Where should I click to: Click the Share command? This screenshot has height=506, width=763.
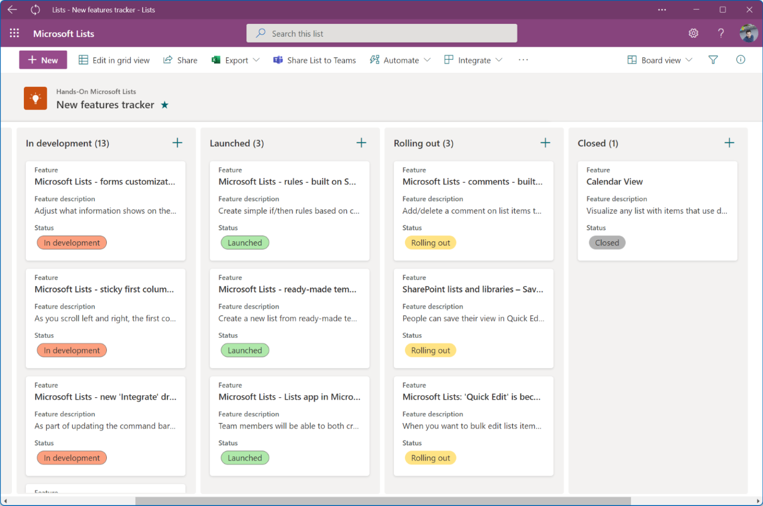tap(180, 60)
